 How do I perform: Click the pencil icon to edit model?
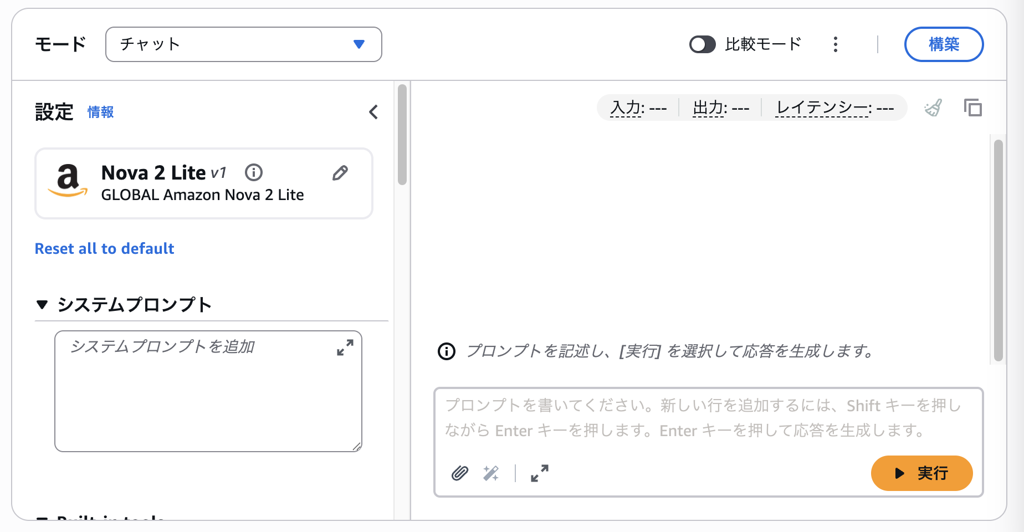[340, 173]
